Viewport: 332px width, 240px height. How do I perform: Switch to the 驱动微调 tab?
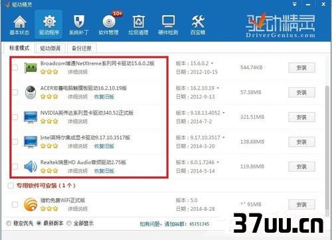[x=50, y=48]
